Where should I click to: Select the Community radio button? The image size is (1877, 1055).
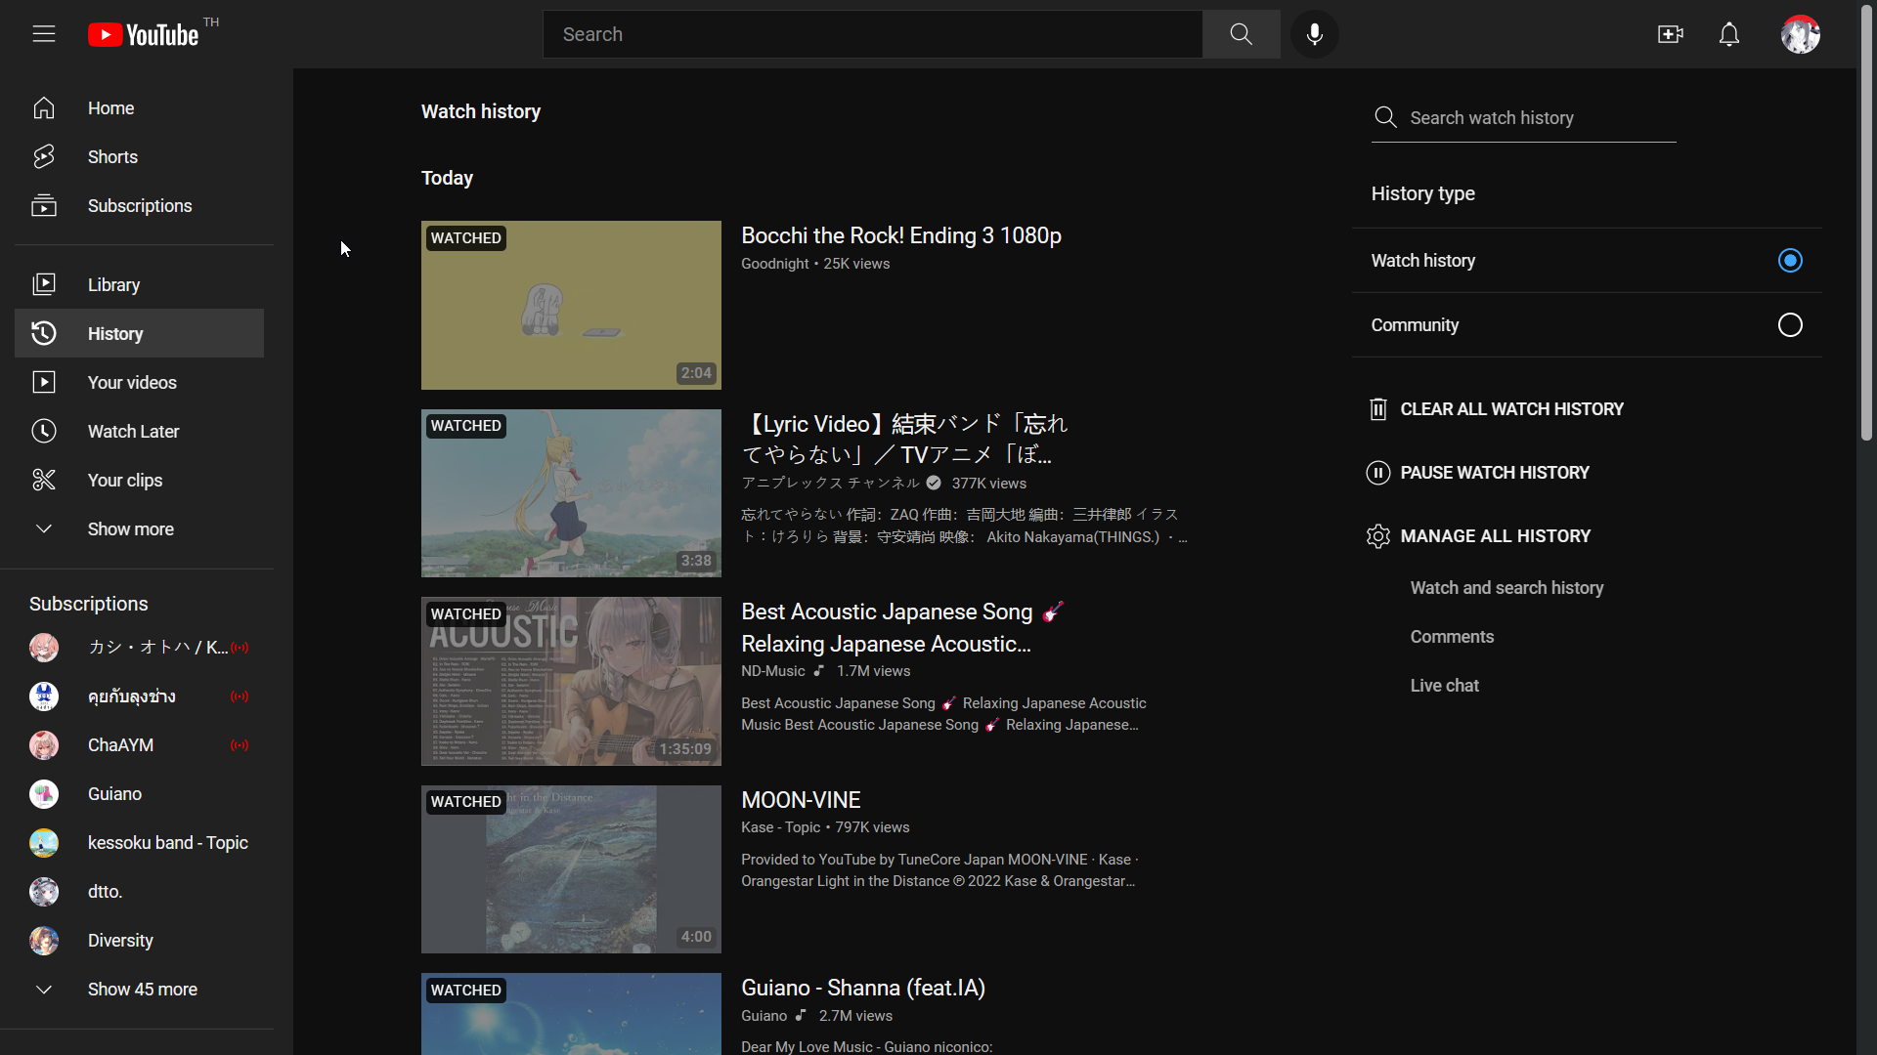pos(1789,325)
